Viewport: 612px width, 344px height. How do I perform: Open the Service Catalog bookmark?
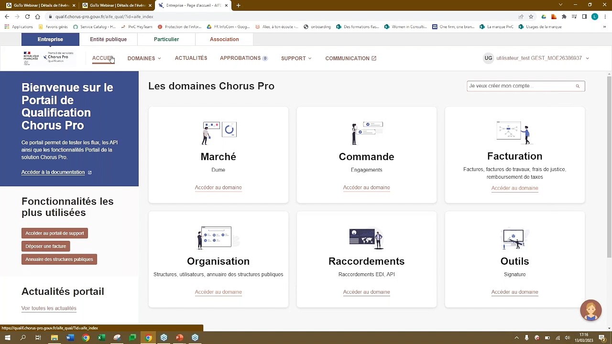click(94, 27)
